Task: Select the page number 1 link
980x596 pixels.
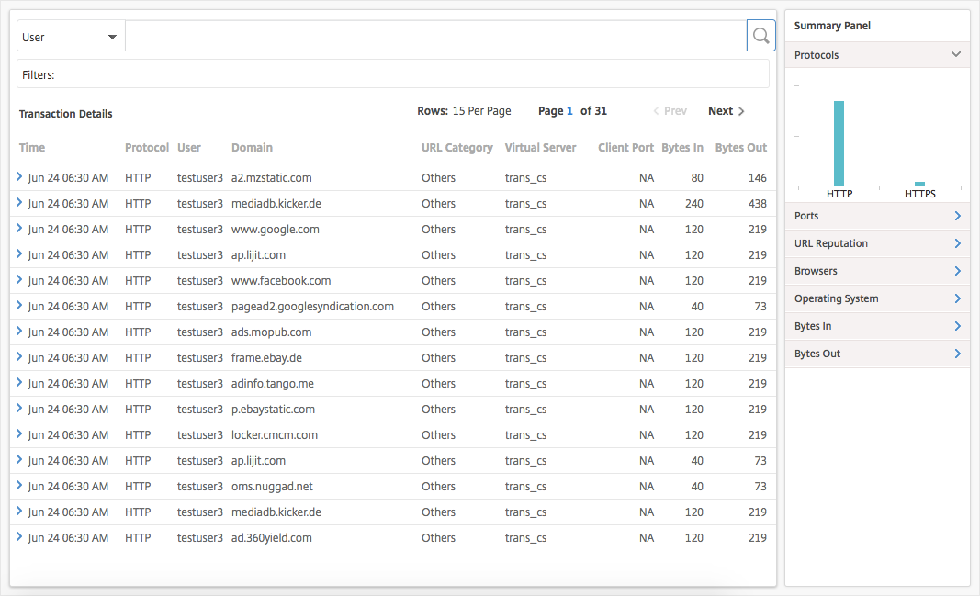Action: pos(569,110)
